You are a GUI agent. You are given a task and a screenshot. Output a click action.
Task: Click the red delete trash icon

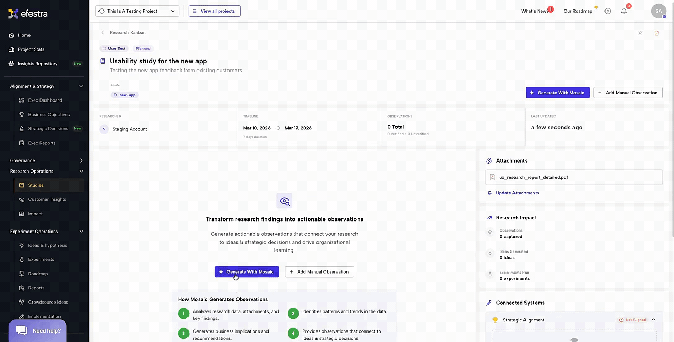(x=656, y=33)
